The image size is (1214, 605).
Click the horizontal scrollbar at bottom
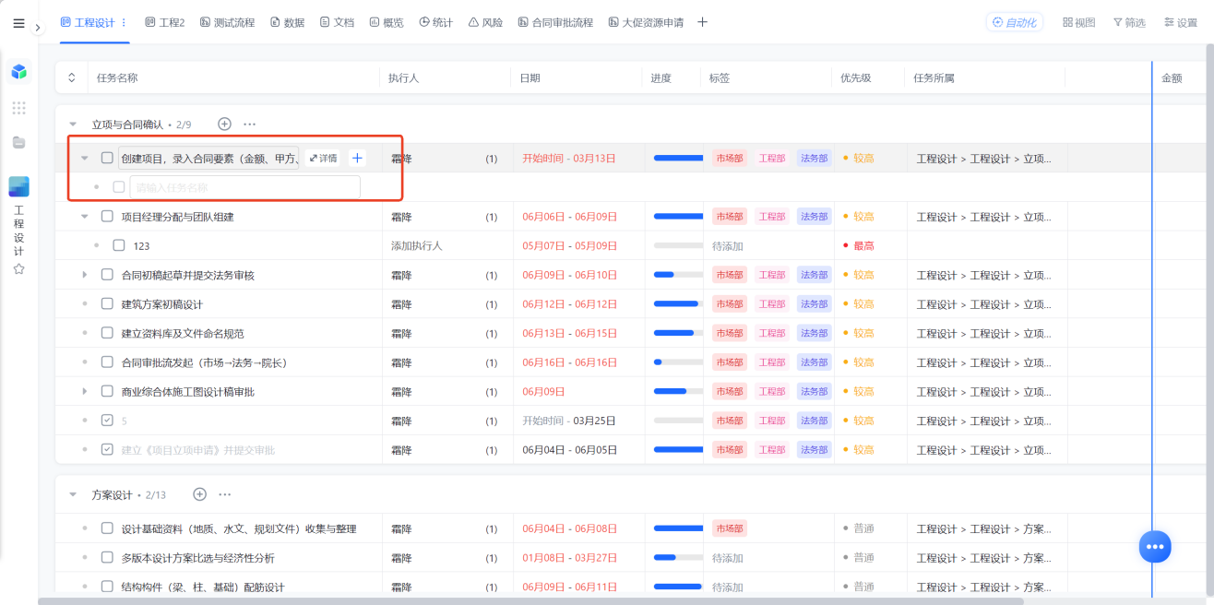pos(530,601)
